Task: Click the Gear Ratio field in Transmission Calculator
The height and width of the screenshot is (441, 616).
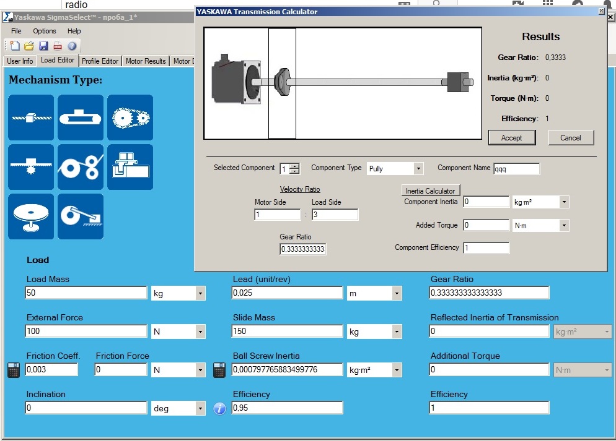Action: click(x=303, y=249)
